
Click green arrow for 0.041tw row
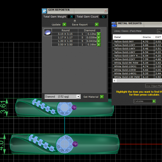point(99,41)
